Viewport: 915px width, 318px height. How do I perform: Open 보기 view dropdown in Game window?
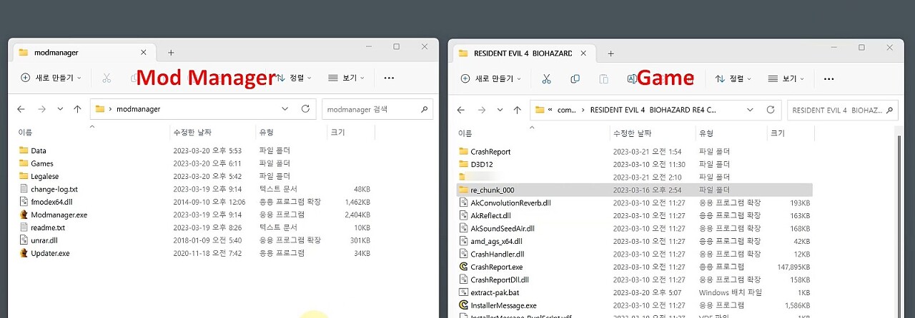pos(786,78)
